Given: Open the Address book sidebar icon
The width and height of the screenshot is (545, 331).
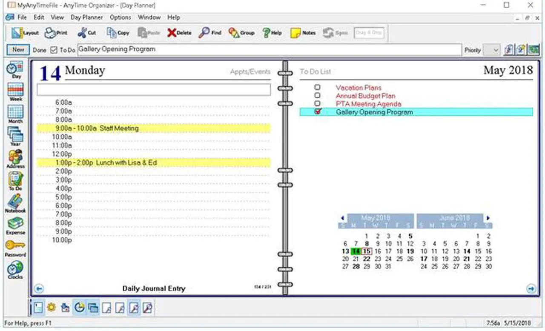Looking at the screenshot, I should point(16,159).
